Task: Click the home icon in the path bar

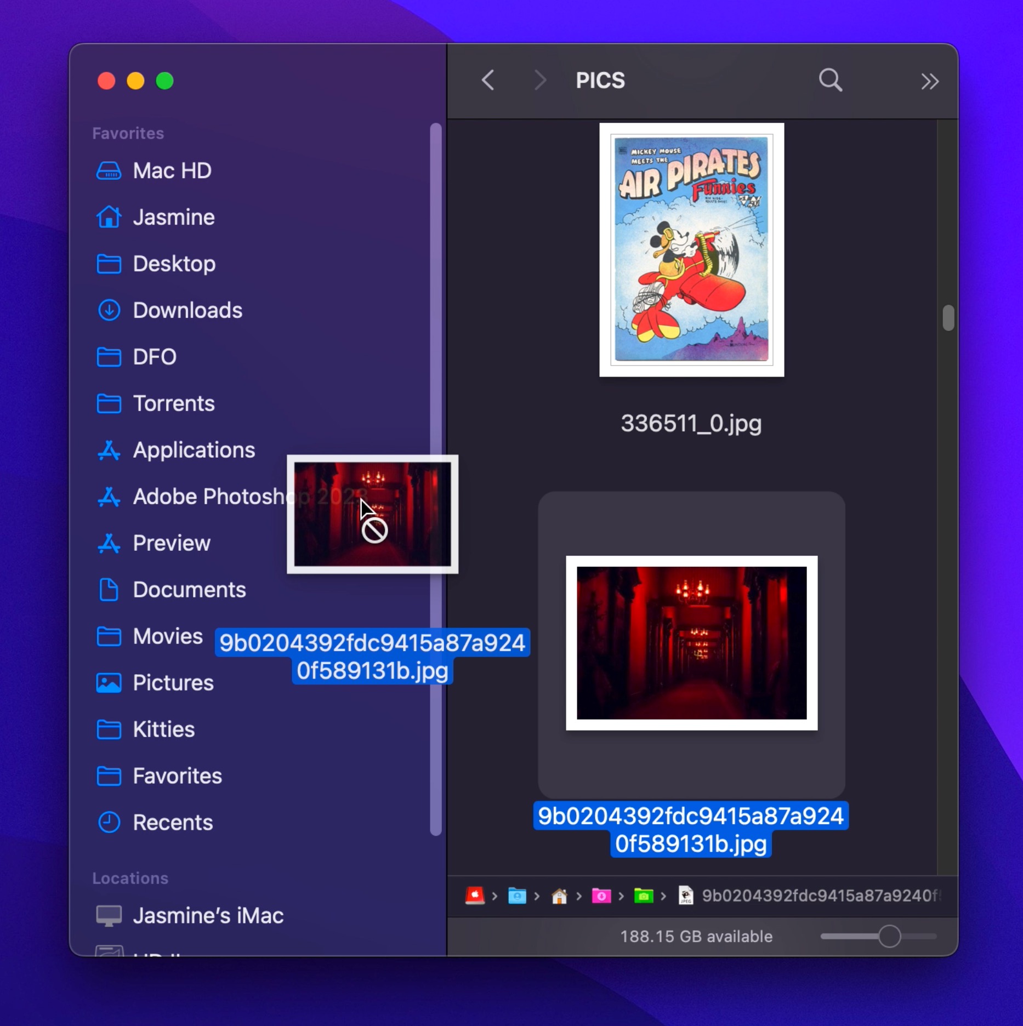Action: 559,896
